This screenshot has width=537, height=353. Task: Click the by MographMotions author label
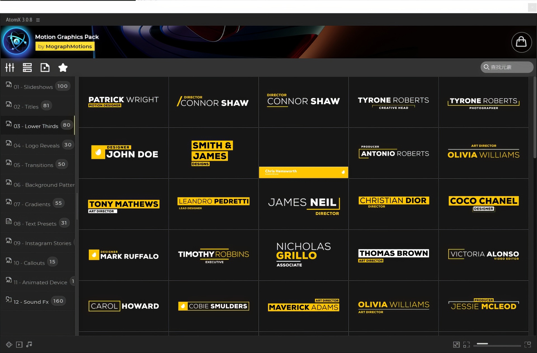coord(65,46)
